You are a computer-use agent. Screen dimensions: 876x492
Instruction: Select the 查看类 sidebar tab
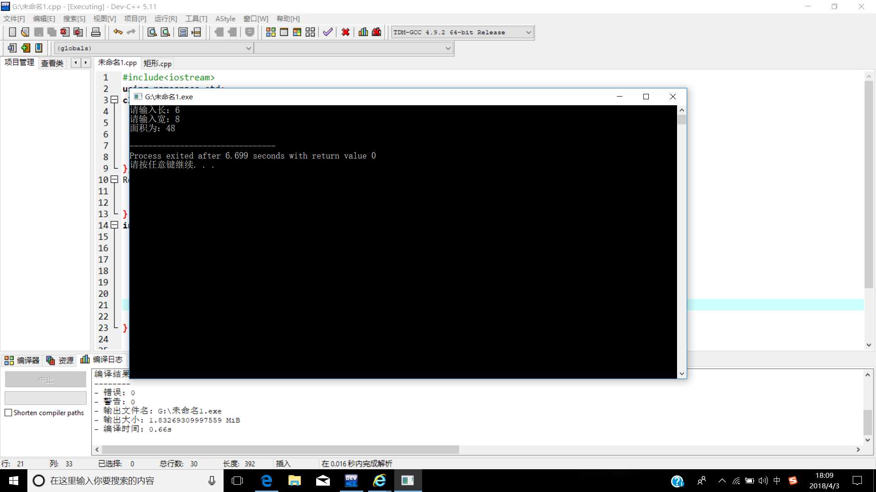52,63
